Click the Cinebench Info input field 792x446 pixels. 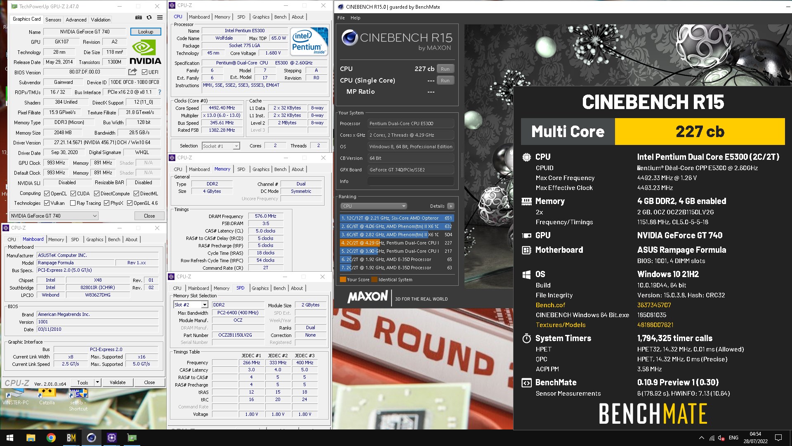[x=411, y=181]
